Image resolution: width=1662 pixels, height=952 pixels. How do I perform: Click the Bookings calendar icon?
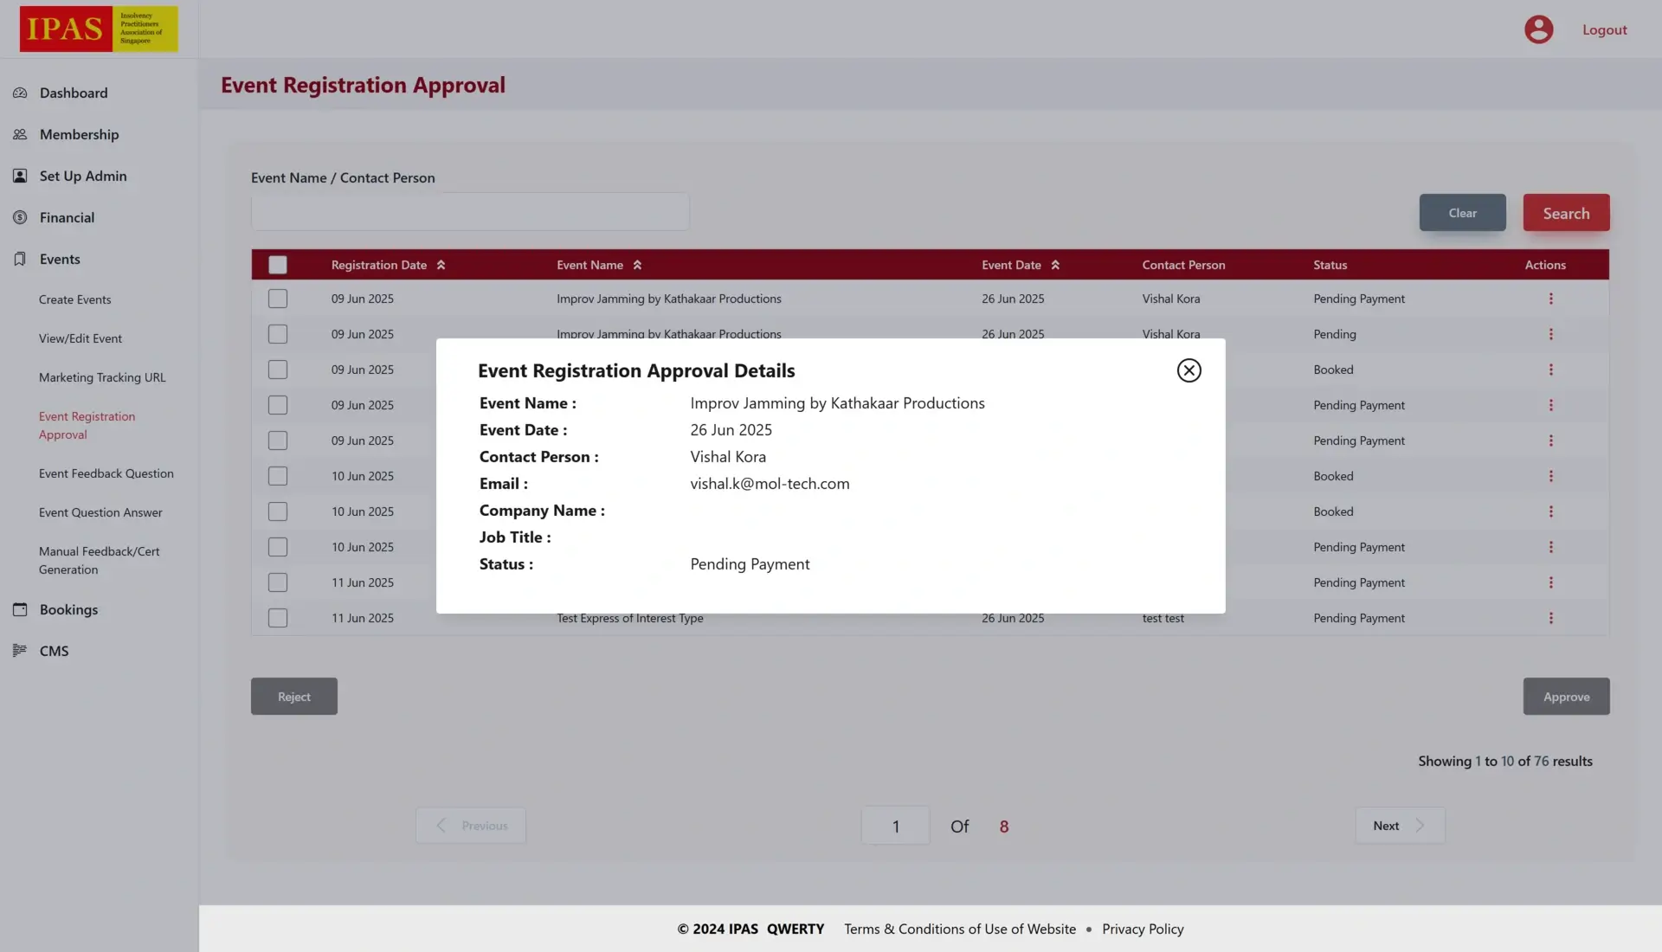point(20,609)
